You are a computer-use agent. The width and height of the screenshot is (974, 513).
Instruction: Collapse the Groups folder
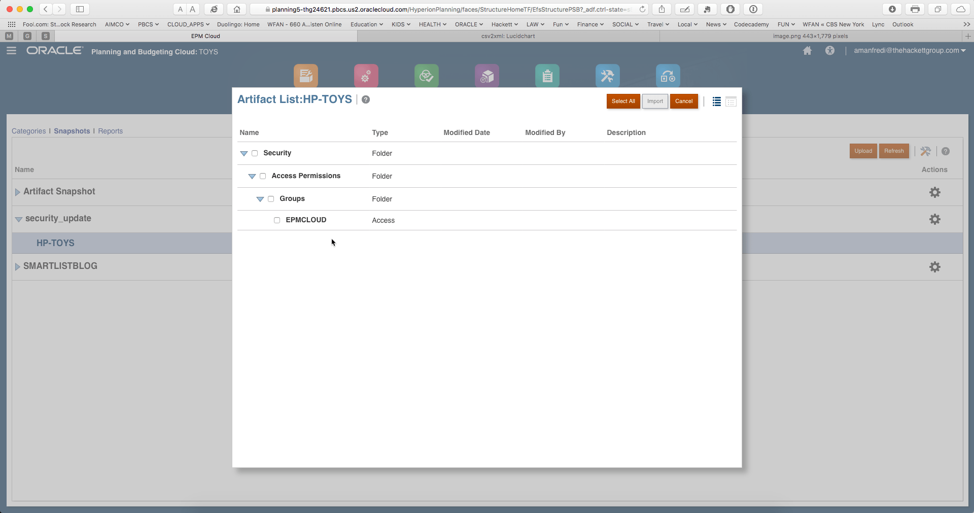(260, 199)
